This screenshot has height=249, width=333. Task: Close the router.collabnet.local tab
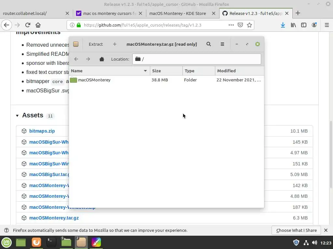coord(67,13)
